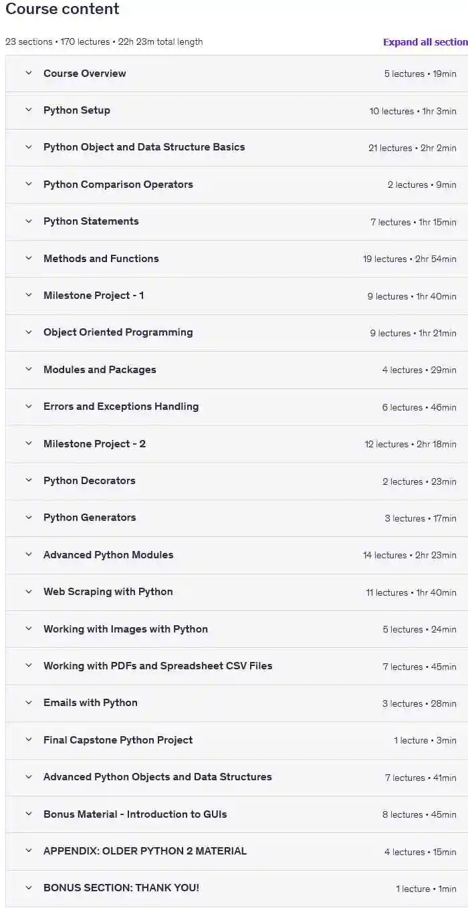The height and width of the screenshot is (908, 468).
Task: Click the Python Decorators chevron icon
Action: pyautogui.click(x=29, y=481)
